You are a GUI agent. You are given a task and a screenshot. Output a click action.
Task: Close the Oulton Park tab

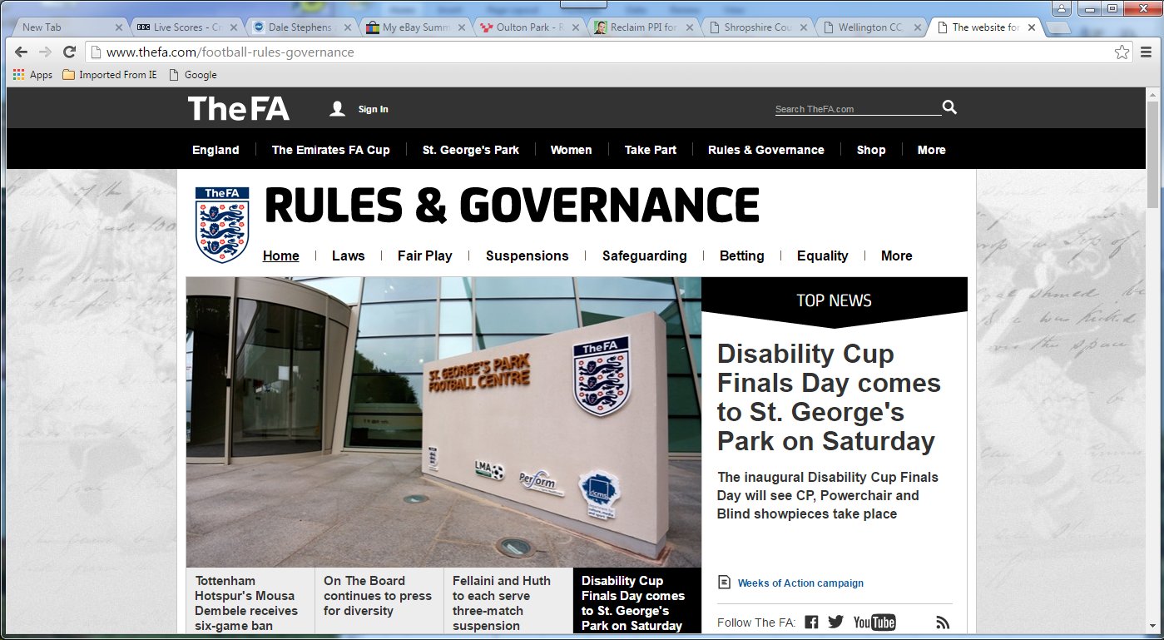click(575, 27)
